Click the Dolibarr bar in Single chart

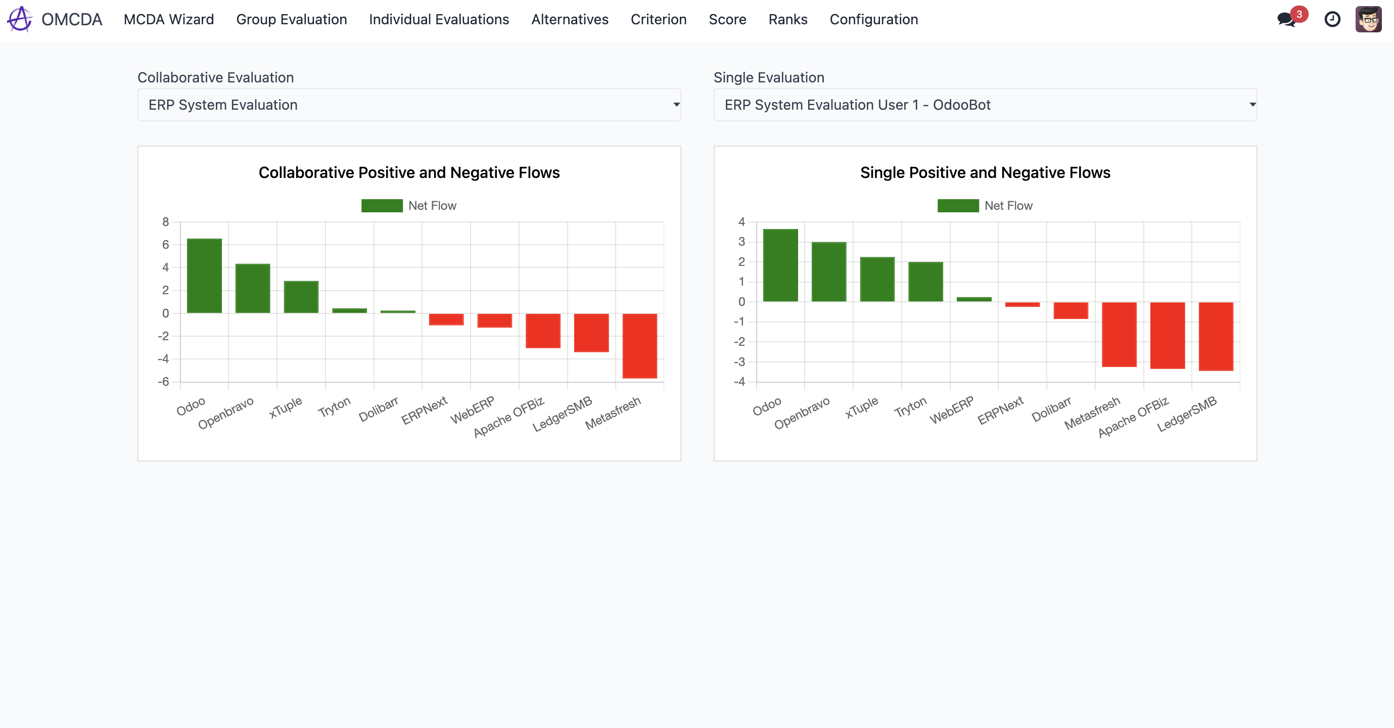coord(1071,311)
